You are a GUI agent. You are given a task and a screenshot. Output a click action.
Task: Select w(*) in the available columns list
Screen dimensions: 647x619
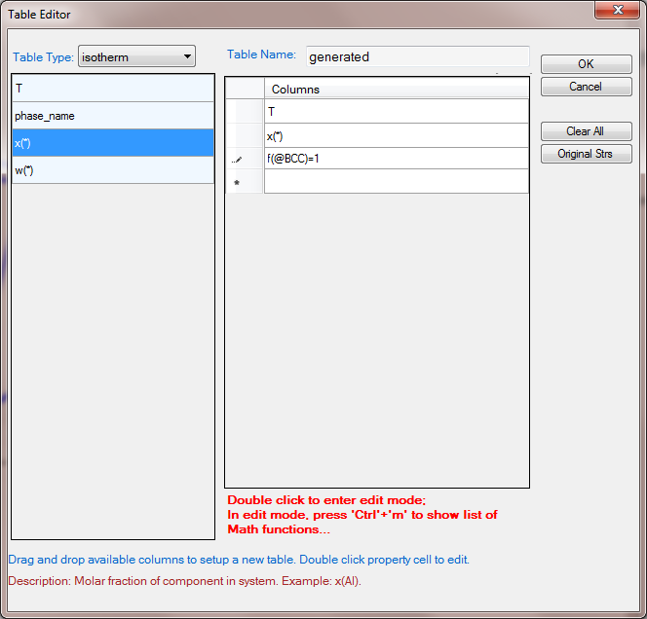coord(113,170)
